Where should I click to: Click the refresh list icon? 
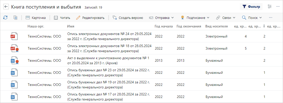[x=5, y=18]
